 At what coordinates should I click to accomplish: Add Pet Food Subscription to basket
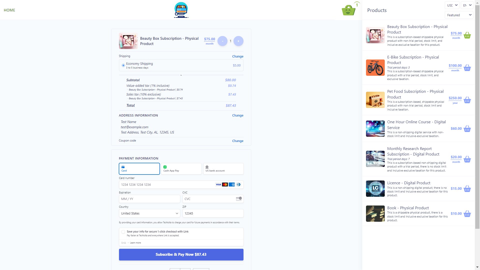[x=467, y=100]
